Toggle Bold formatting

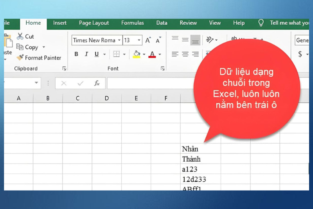[x=76, y=54]
